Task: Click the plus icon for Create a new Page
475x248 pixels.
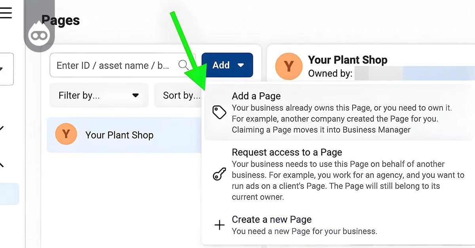Action: coord(219,225)
